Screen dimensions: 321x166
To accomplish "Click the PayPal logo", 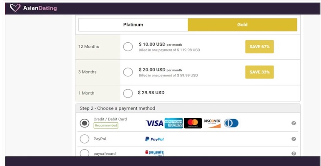I will (154, 139).
